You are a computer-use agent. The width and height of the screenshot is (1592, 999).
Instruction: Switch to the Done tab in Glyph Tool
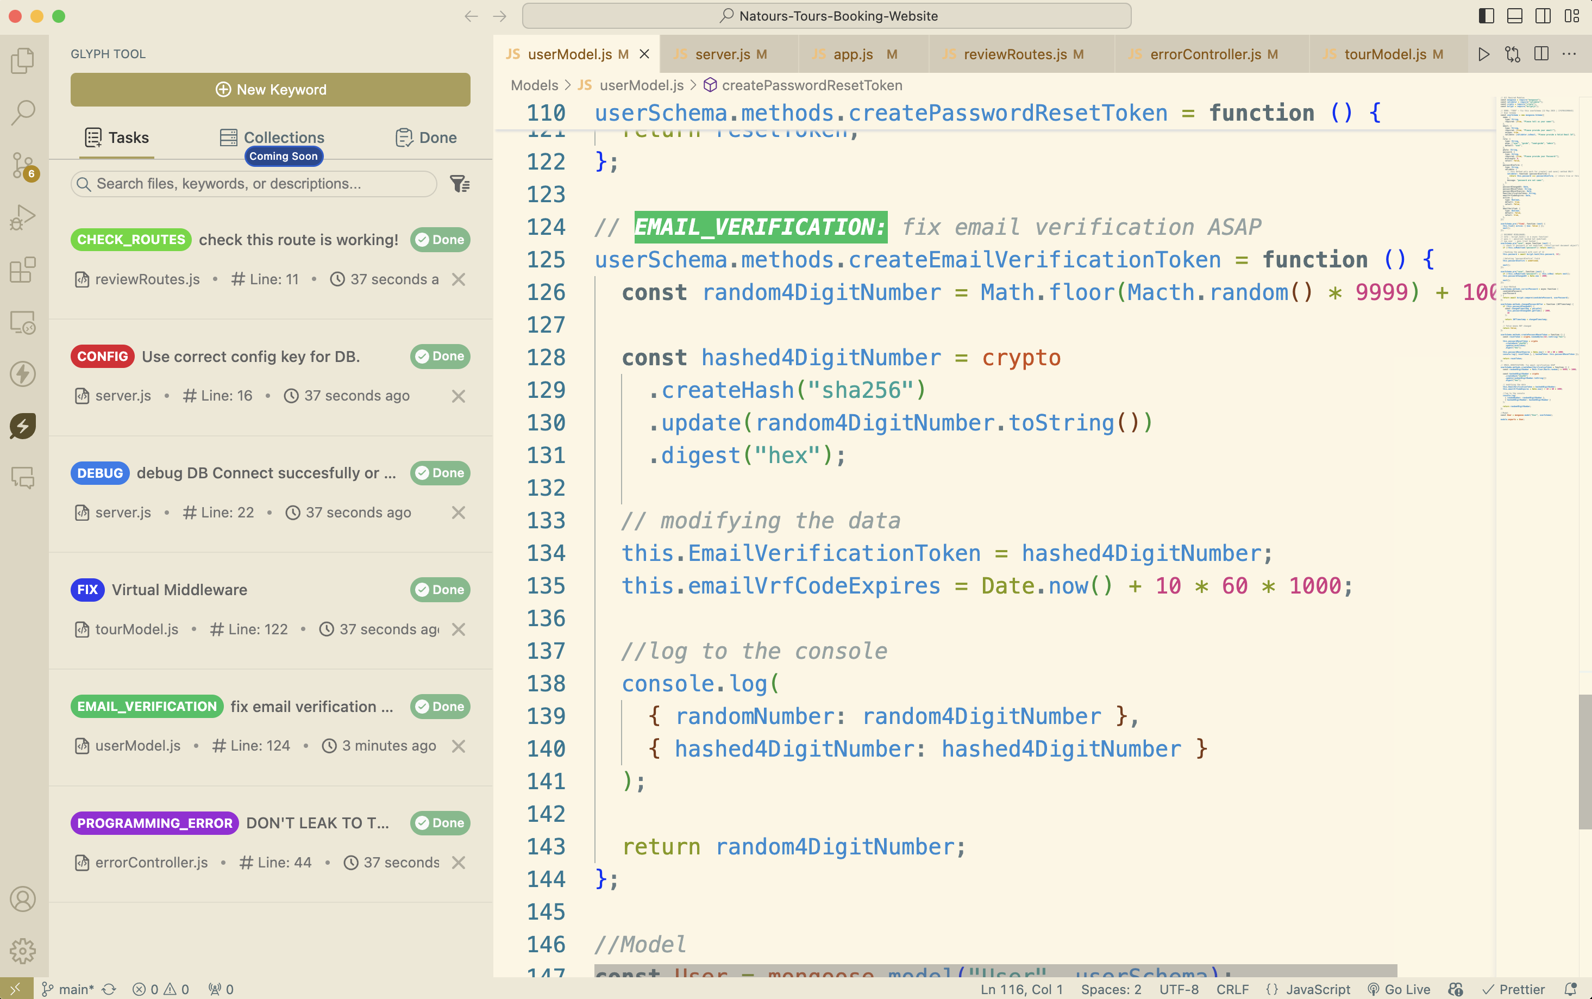pos(427,138)
